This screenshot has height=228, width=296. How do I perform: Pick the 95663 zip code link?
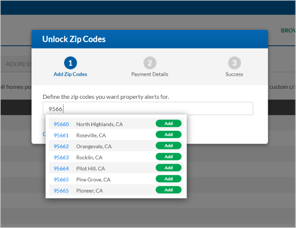pos(61,157)
